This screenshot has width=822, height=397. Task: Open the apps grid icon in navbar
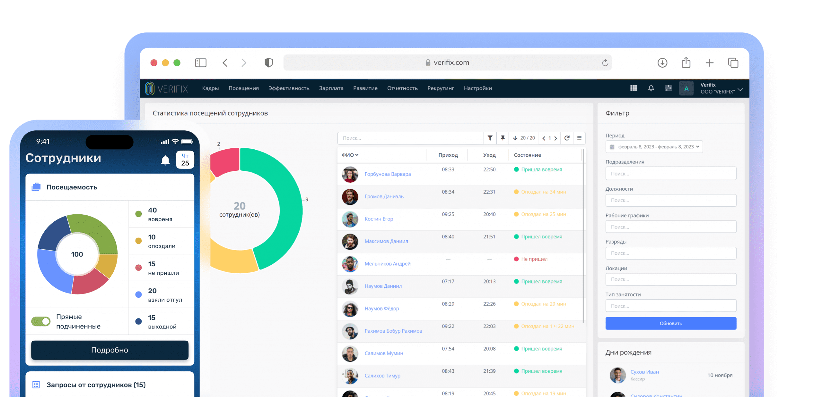click(634, 88)
